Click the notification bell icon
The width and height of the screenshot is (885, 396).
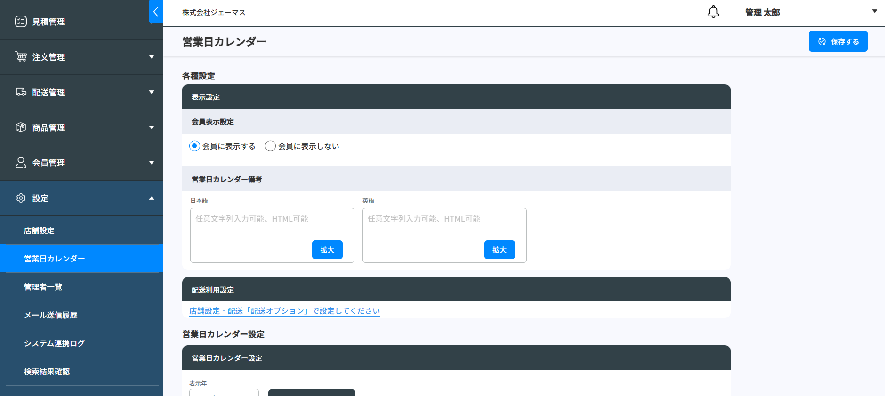713,12
